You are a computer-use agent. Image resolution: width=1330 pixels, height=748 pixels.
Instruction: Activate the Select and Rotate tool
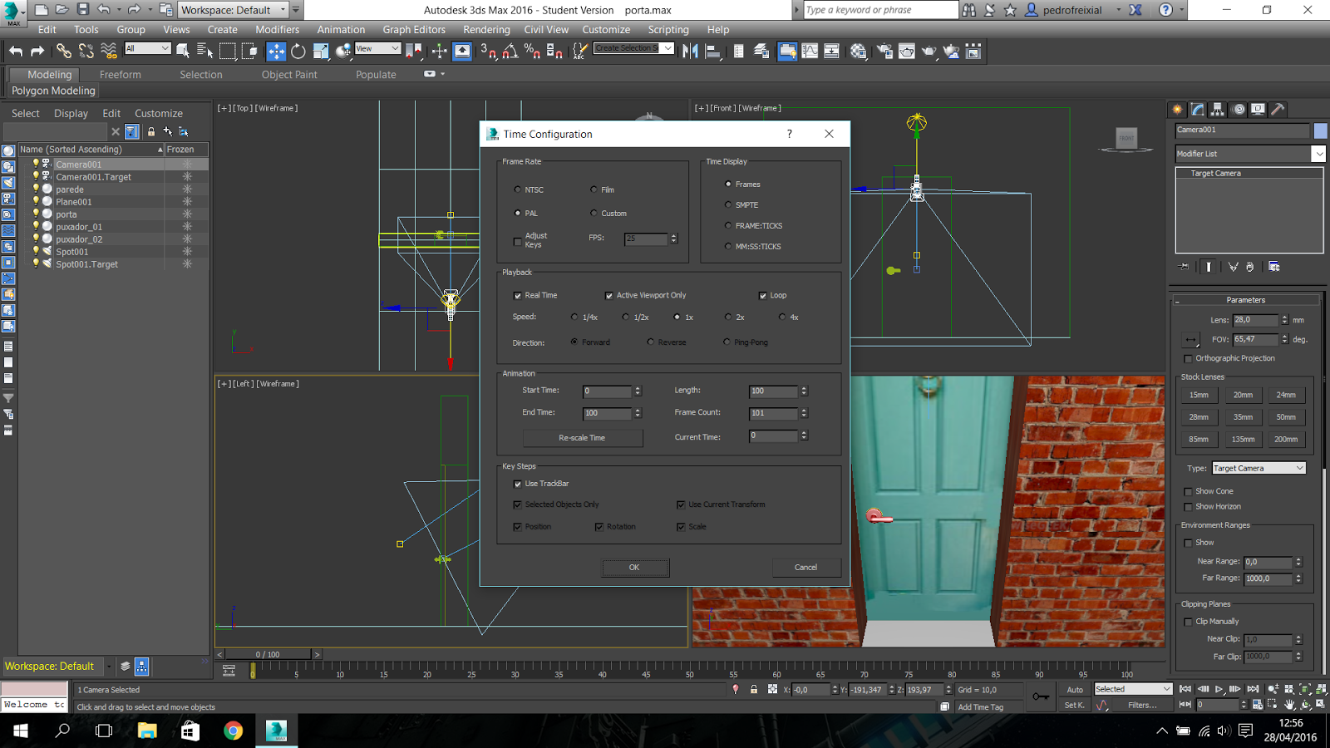tap(298, 52)
